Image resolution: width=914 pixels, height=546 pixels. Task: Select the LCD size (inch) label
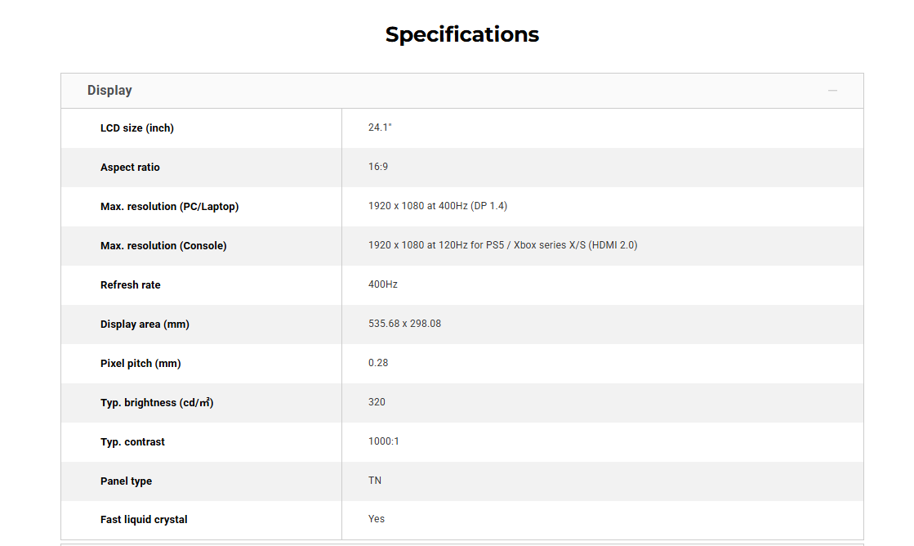137,128
